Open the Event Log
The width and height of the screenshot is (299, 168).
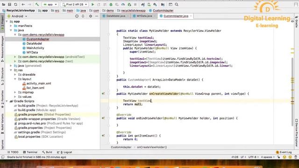click(x=284, y=152)
